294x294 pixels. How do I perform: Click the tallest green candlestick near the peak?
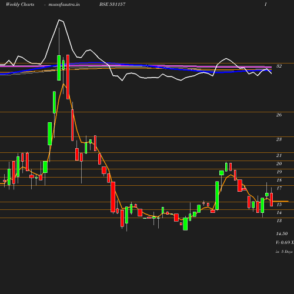point(59,68)
